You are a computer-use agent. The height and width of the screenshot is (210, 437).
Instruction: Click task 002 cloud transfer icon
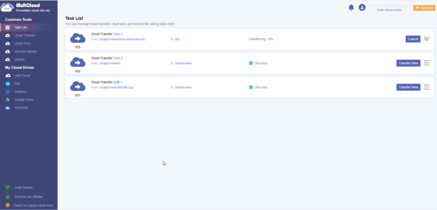click(78, 62)
